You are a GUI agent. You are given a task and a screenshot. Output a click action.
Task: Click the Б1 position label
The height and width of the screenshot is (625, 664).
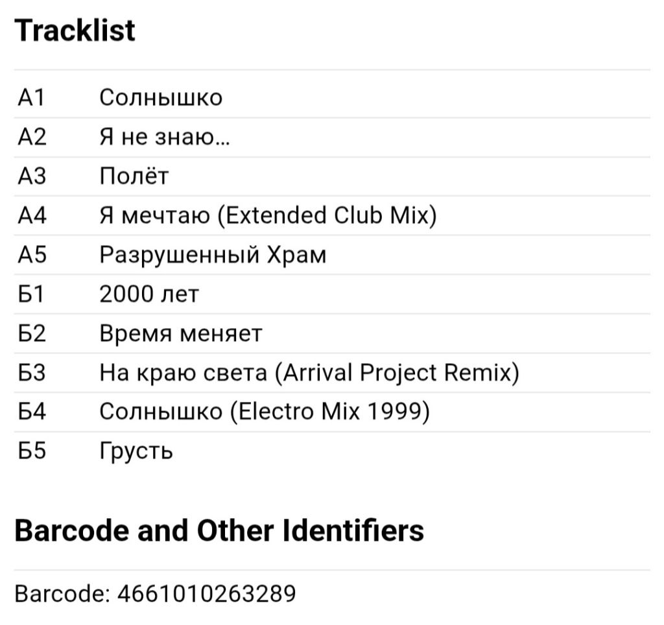pyautogui.click(x=31, y=294)
